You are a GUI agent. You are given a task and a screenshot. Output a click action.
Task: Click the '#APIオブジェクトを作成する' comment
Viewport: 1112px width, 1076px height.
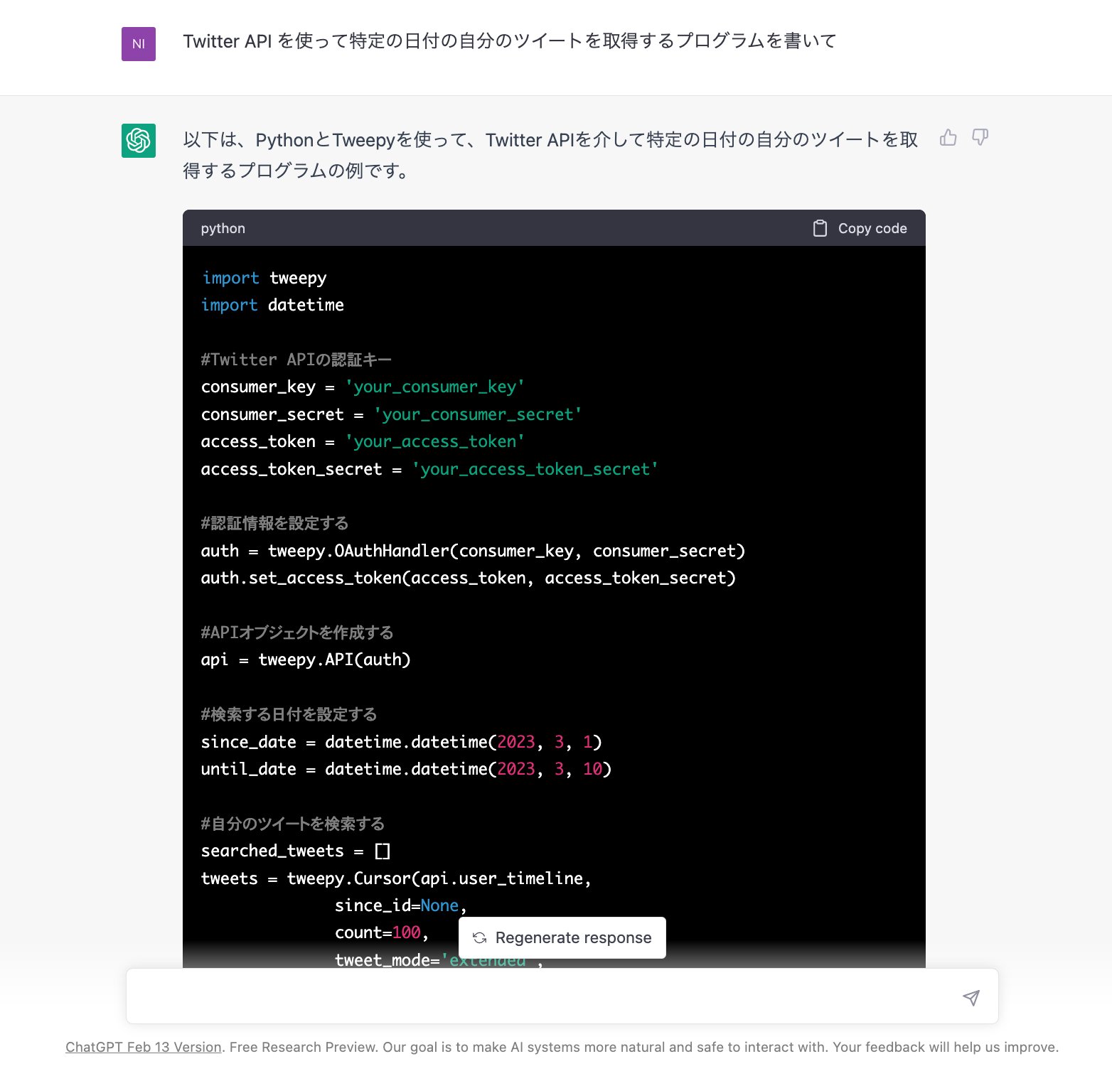296,633
